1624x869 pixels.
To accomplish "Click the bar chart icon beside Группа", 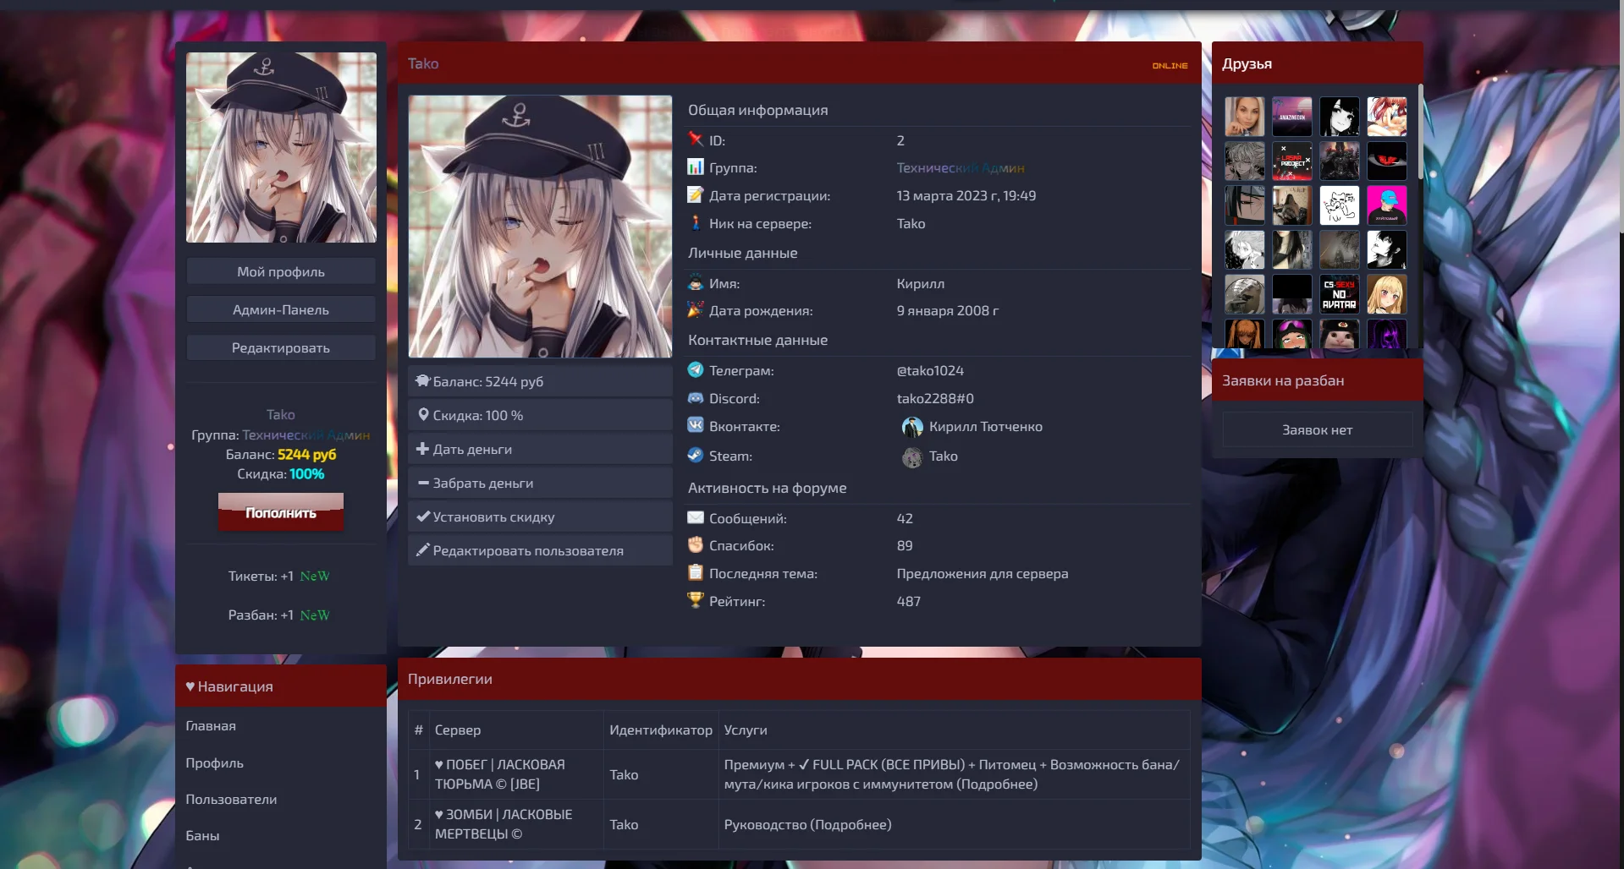I will coord(696,167).
